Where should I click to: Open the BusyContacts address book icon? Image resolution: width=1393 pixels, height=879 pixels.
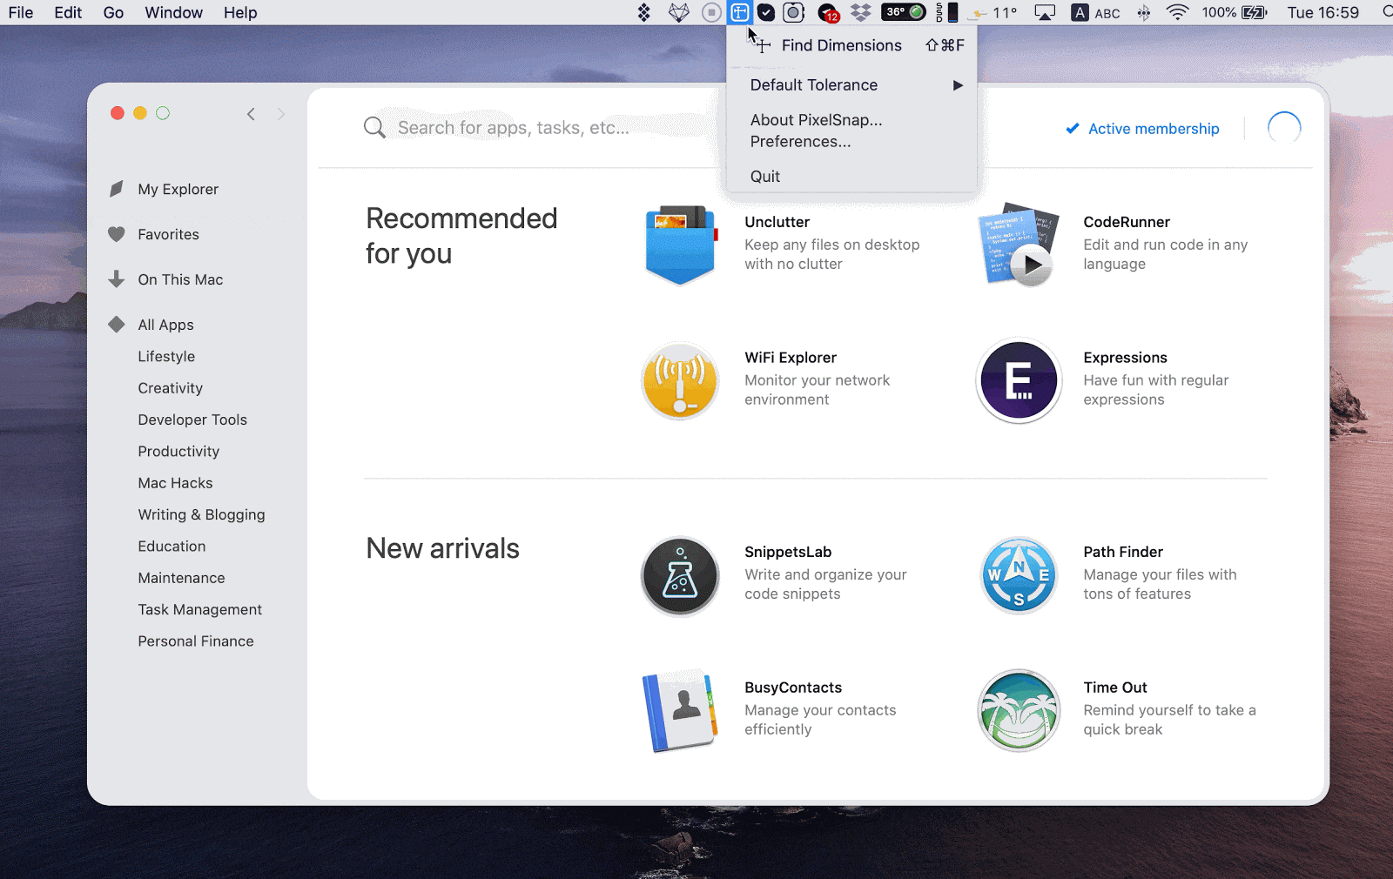(x=680, y=710)
